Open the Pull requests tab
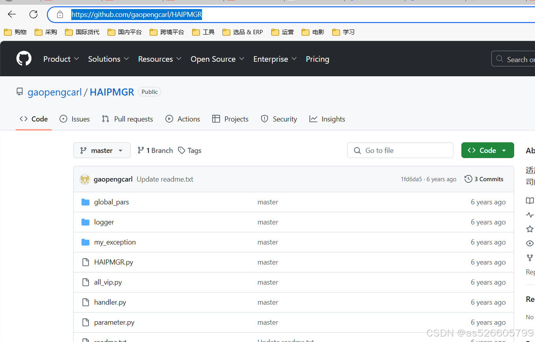This screenshot has width=535, height=342. (127, 119)
